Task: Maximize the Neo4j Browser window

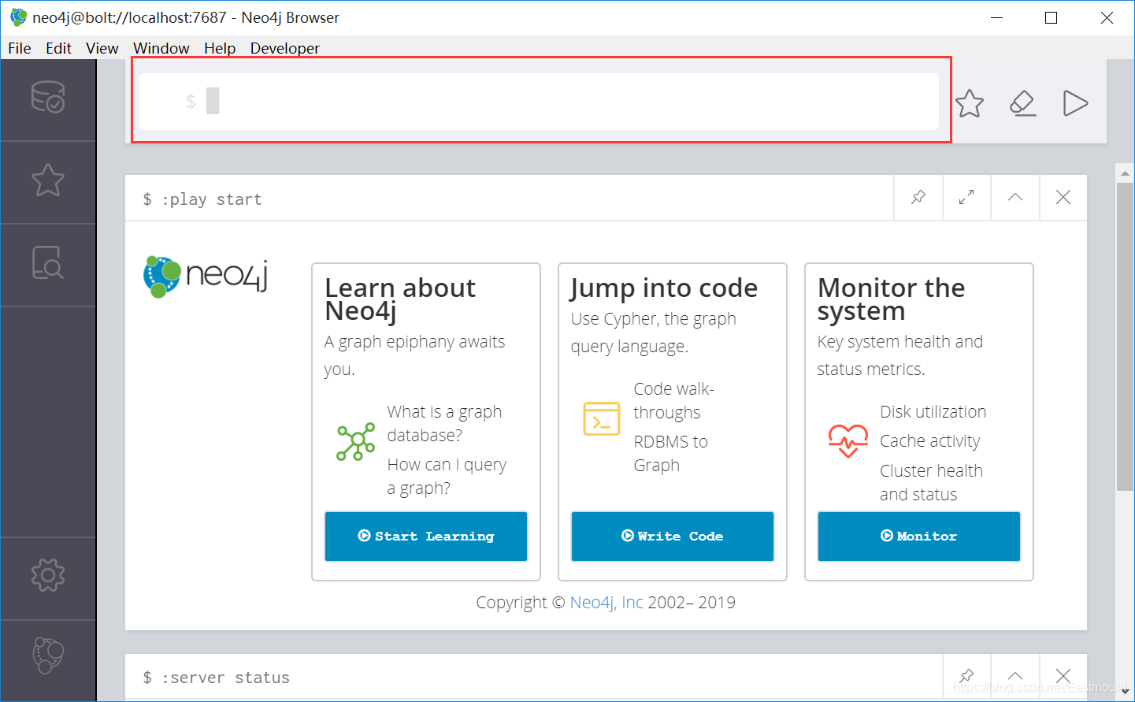Action: click(x=1051, y=17)
